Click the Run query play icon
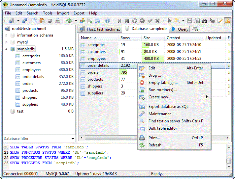235x179 pixels. point(170,21)
